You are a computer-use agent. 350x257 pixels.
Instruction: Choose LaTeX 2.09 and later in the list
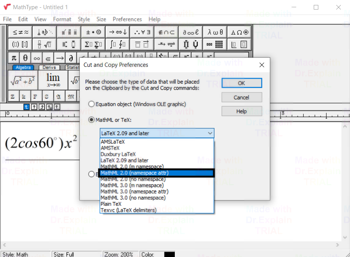[x=157, y=160]
